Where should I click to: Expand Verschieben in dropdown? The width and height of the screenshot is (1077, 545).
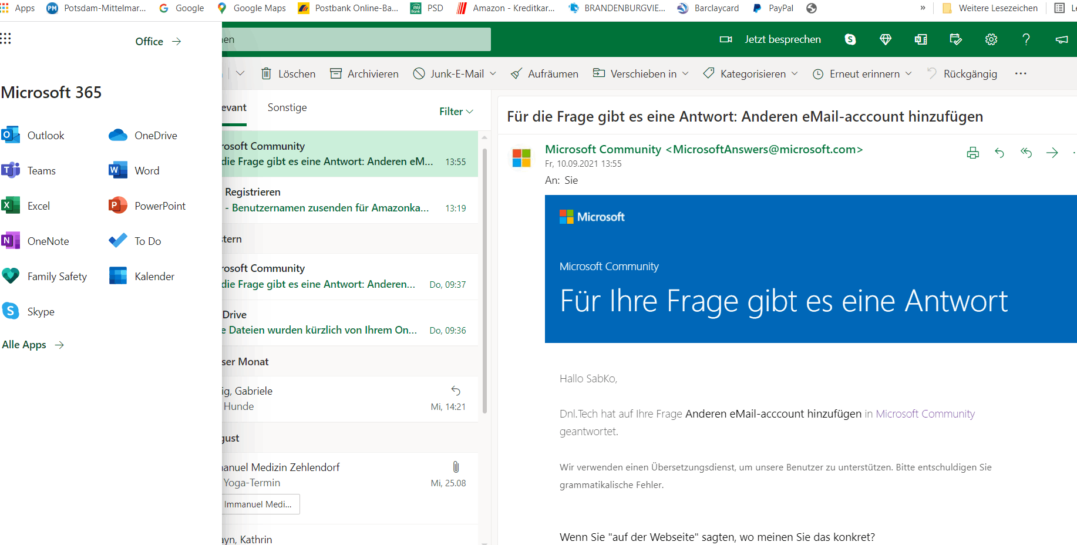click(x=685, y=73)
